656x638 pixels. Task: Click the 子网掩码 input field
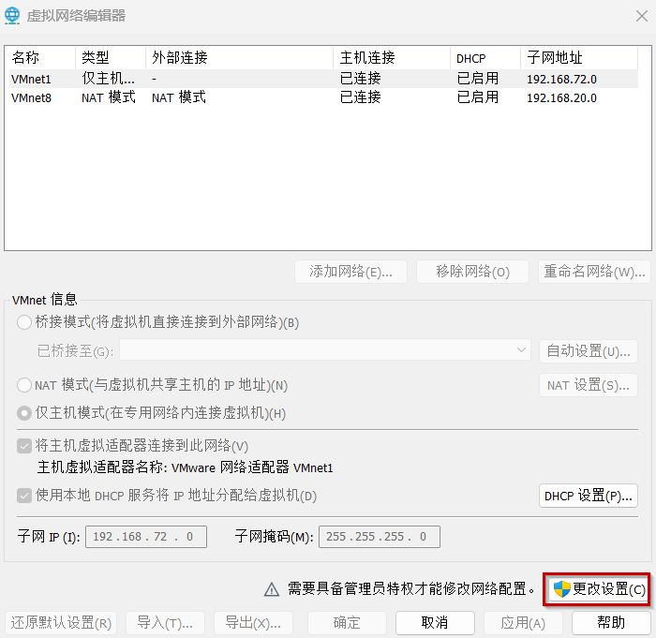(379, 537)
